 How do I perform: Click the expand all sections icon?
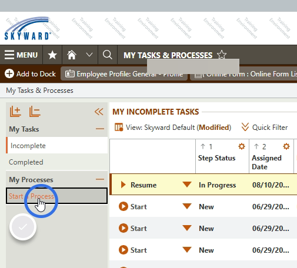(15, 112)
